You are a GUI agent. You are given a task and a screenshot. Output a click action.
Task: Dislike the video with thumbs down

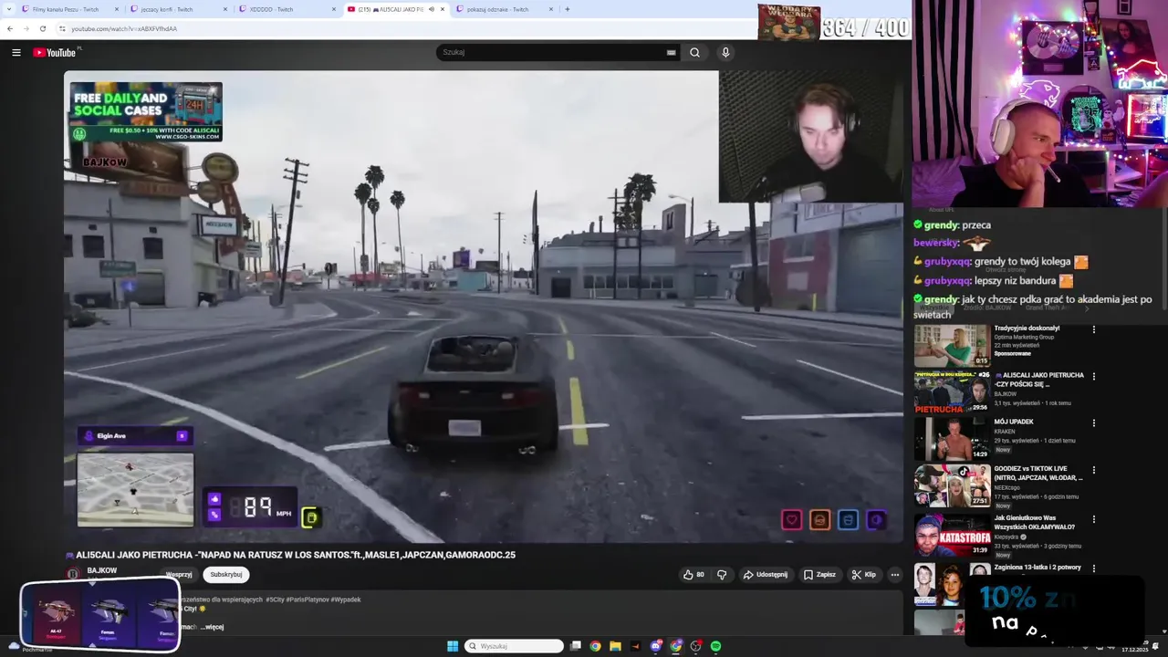pos(722,575)
